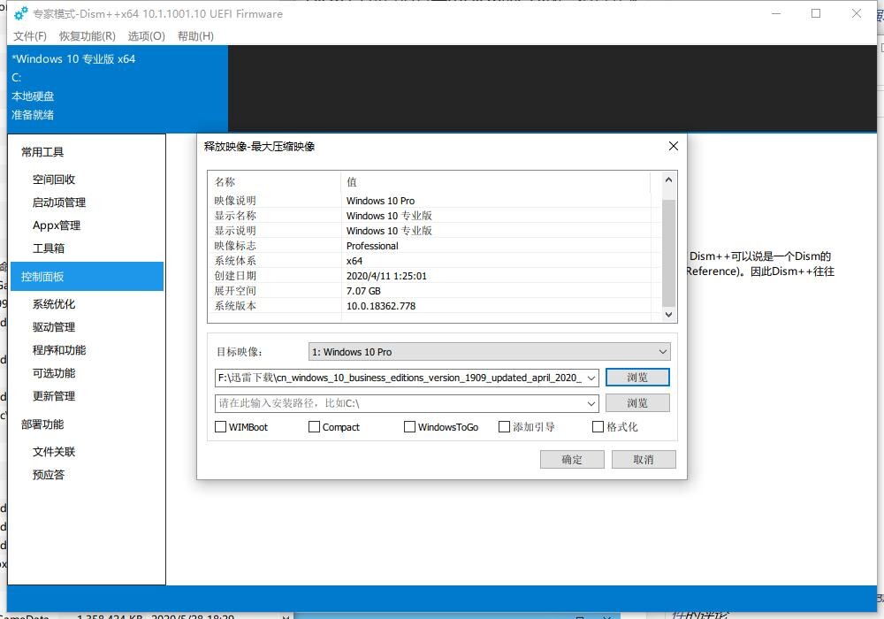Open the 文件(F) menu
This screenshot has width=884, height=619.
(30, 36)
